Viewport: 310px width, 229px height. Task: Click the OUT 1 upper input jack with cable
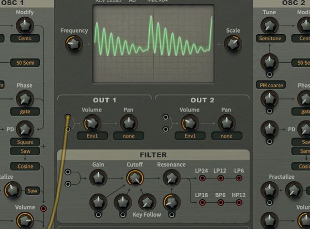[68, 118]
